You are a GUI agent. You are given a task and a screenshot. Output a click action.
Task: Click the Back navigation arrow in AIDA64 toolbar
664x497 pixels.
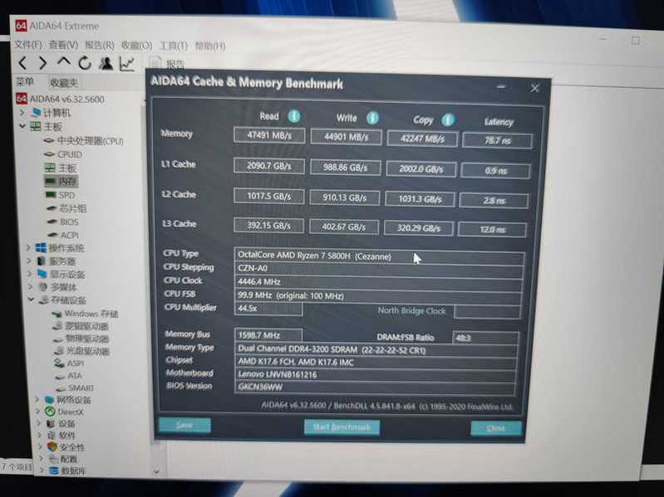(x=23, y=63)
